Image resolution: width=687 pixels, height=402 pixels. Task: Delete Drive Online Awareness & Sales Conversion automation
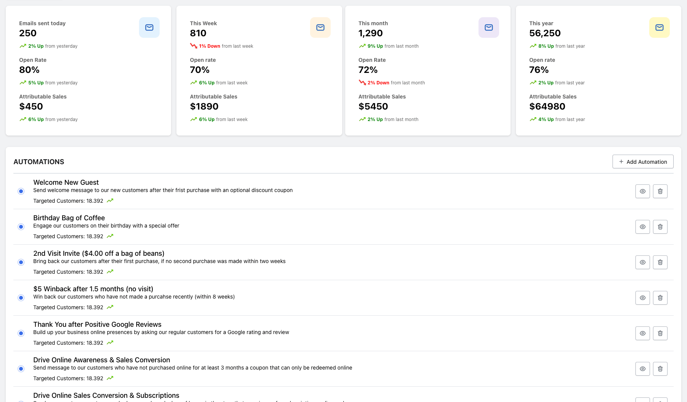point(660,369)
